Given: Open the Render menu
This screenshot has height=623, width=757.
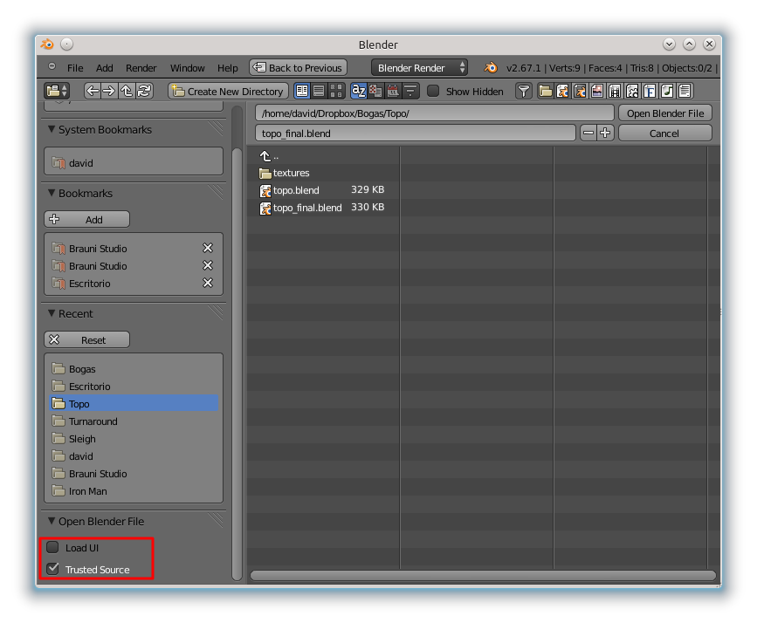Looking at the screenshot, I should tap(141, 68).
